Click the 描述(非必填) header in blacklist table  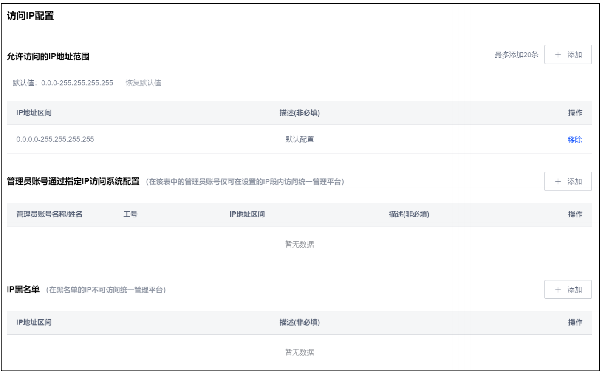[300, 322]
